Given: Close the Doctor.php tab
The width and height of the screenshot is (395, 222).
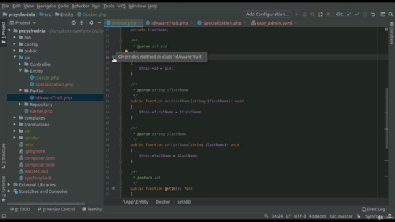Looking at the screenshot, I should coord(139,23).
